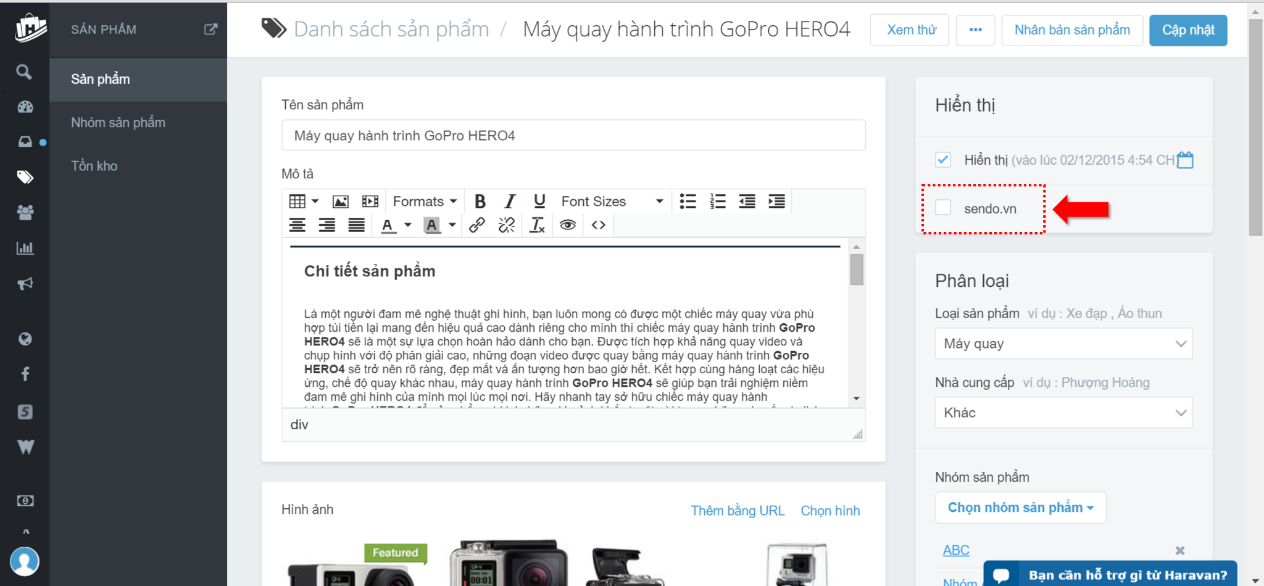Click Xem thử preview button

tap(910, 30)
